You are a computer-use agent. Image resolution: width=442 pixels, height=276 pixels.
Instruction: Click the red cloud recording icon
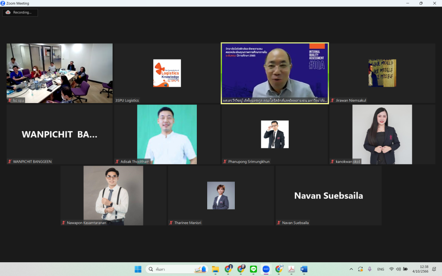8,13
